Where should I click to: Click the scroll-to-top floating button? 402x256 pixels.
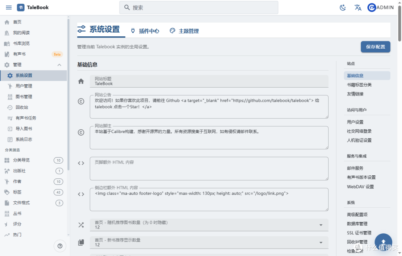(383, 242)
